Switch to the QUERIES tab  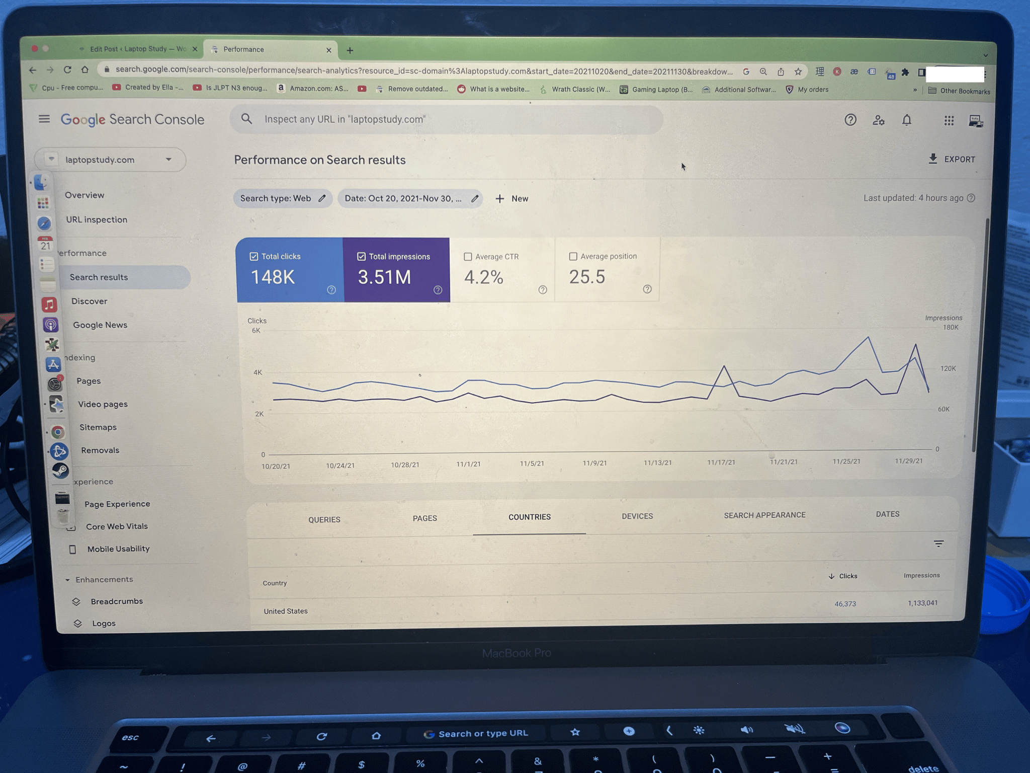(324, 519)
